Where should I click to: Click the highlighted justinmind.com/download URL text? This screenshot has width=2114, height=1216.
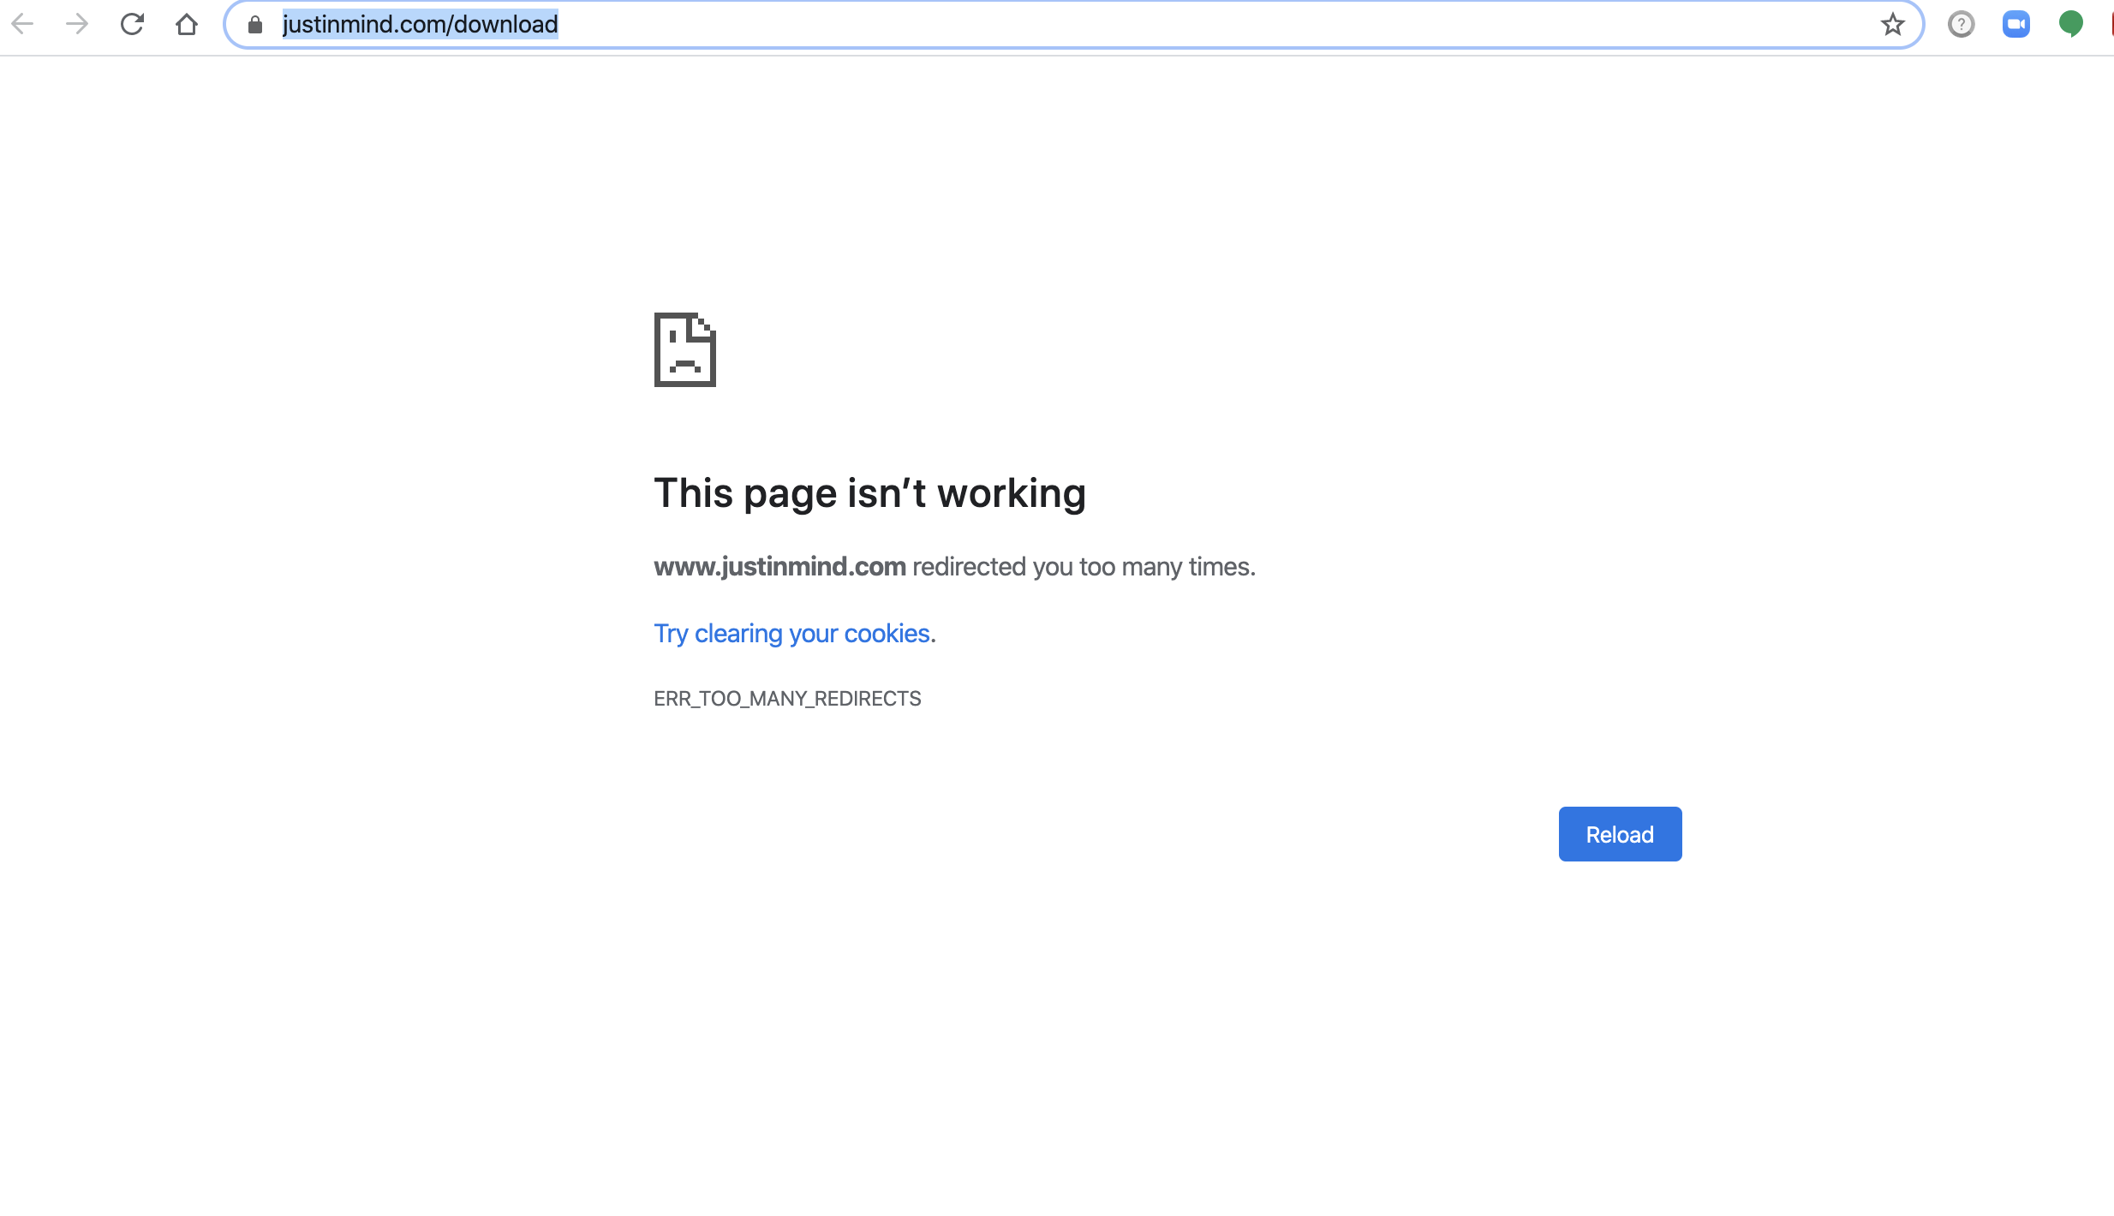point(420,24)
